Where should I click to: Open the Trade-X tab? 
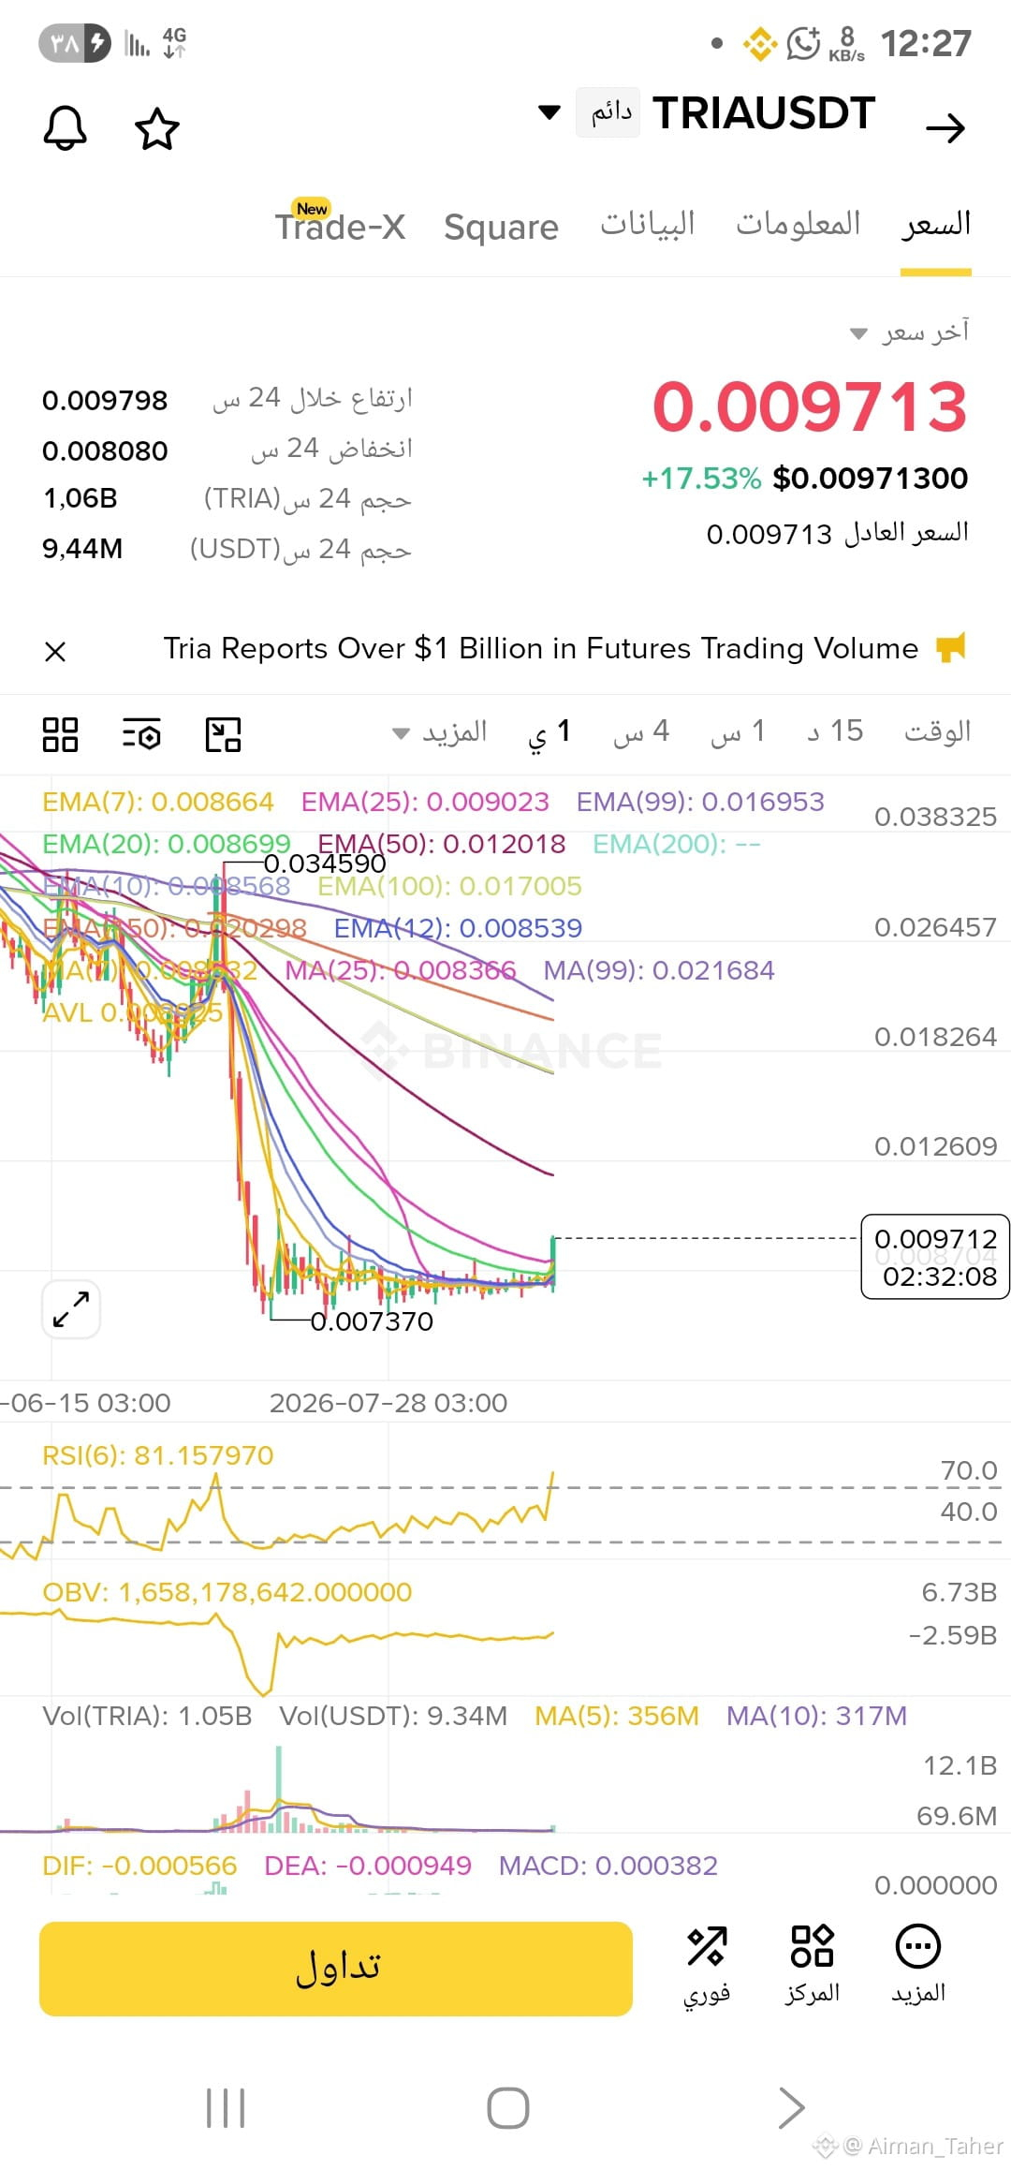click(x=339, y=225)
